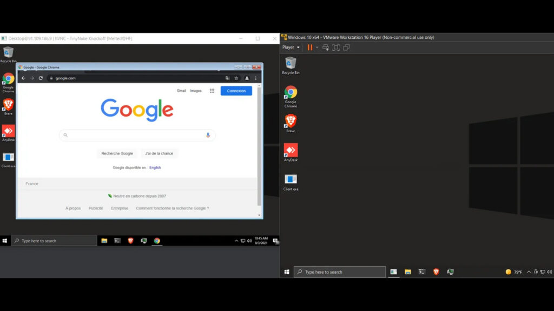Click the Images link on Google page

(196, 91)
